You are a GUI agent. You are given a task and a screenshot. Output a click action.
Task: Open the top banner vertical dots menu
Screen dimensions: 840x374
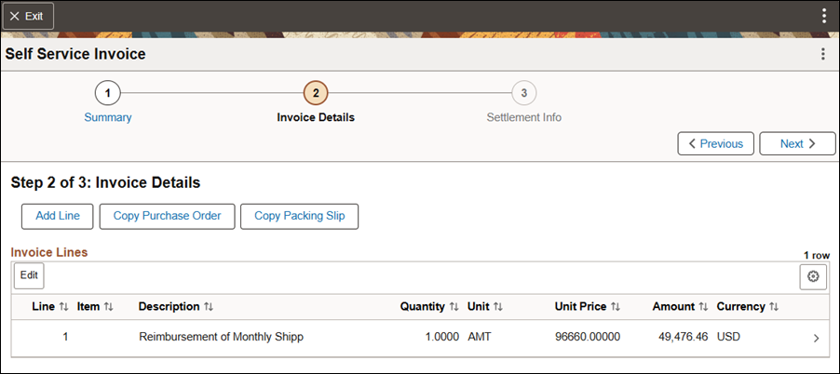point(824,16)
